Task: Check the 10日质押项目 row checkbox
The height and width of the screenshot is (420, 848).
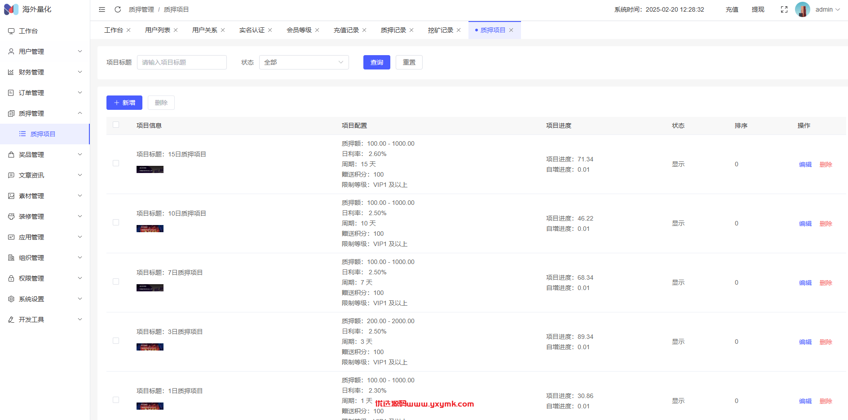Action: 116,223
